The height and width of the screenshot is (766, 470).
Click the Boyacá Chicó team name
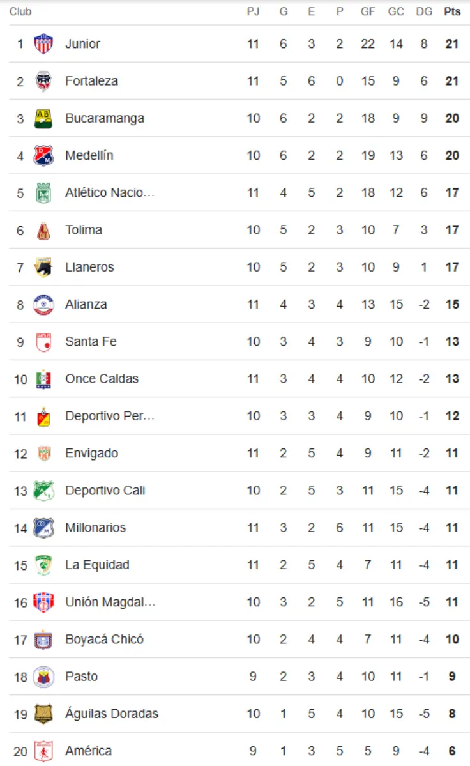pyautogui.click(x=104, y=640)
